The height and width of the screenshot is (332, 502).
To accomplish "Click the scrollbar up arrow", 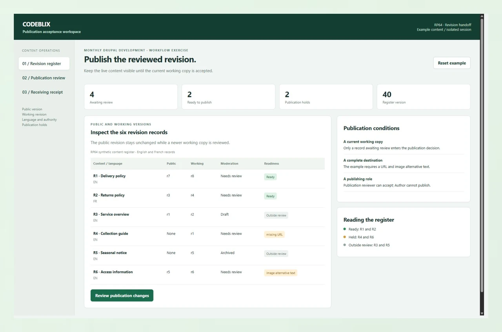I will (x=482, y=16).
